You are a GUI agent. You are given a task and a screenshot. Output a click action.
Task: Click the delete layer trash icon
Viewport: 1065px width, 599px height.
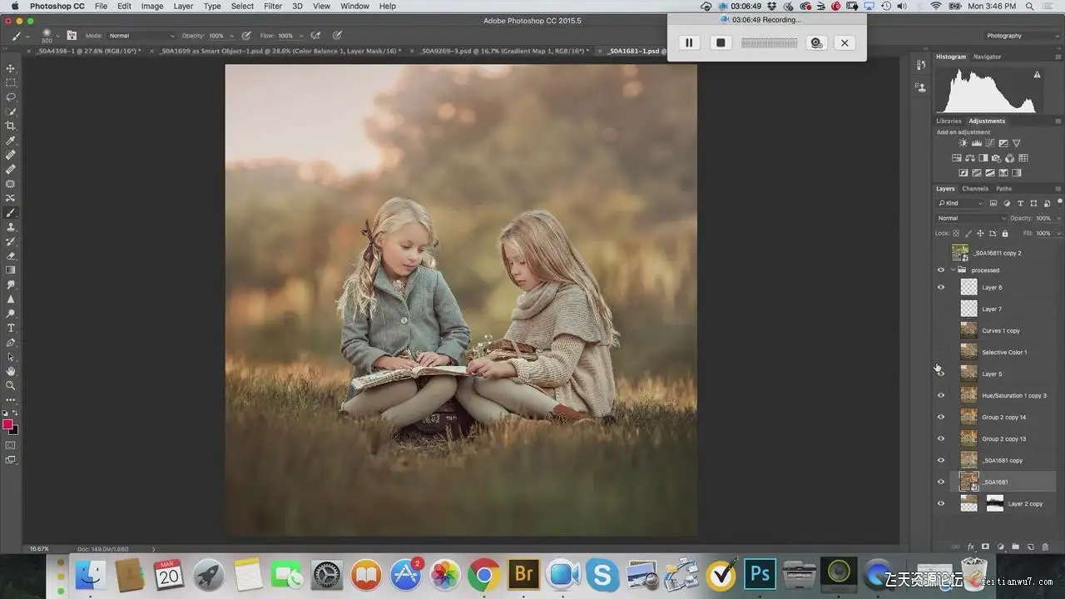(1045, 547)
